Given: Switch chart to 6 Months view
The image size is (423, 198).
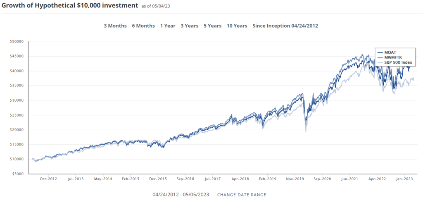Looking at the screenshot, I should (143, 26).
